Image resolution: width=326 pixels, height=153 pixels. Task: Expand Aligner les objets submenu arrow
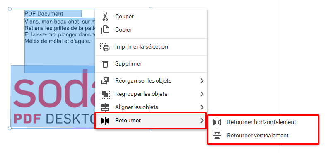click(x=202, y=107)
